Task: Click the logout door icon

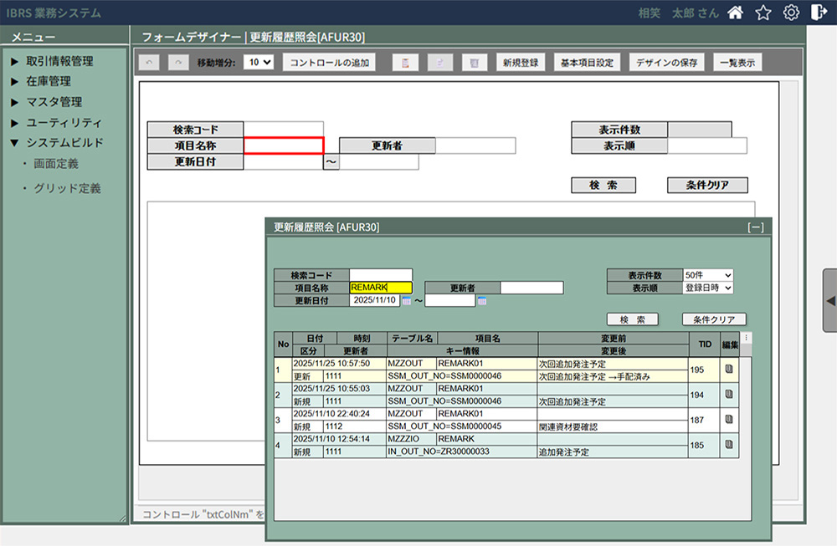Action: (x=818, y=13)
